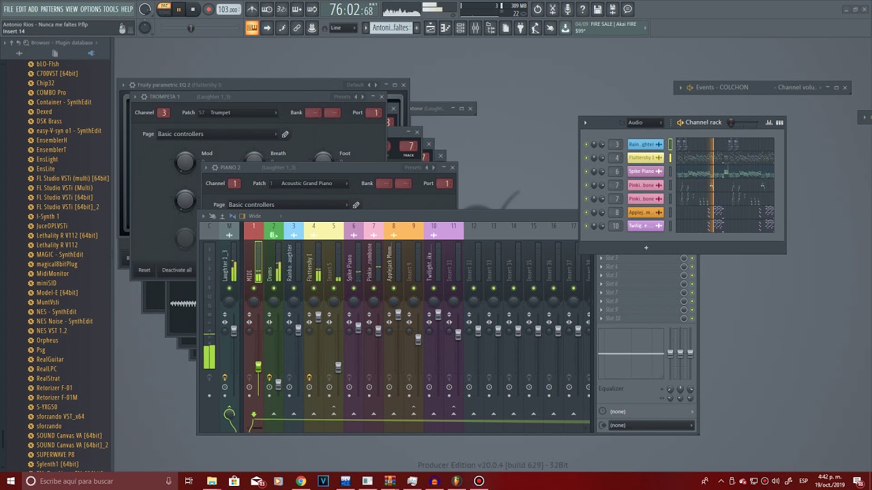Toggle step/piano view icon in Channel rack
The height and width of the screenshot is (490, 872).
tap(779, 122)
